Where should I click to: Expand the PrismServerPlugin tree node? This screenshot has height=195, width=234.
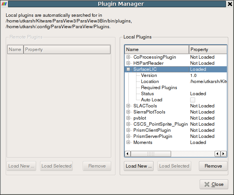click(x=128, y=136)
